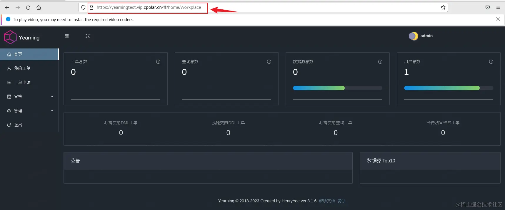Open the admin user menu
The height and width of the screenshot is (210, 505).
(x=426, y=36)
